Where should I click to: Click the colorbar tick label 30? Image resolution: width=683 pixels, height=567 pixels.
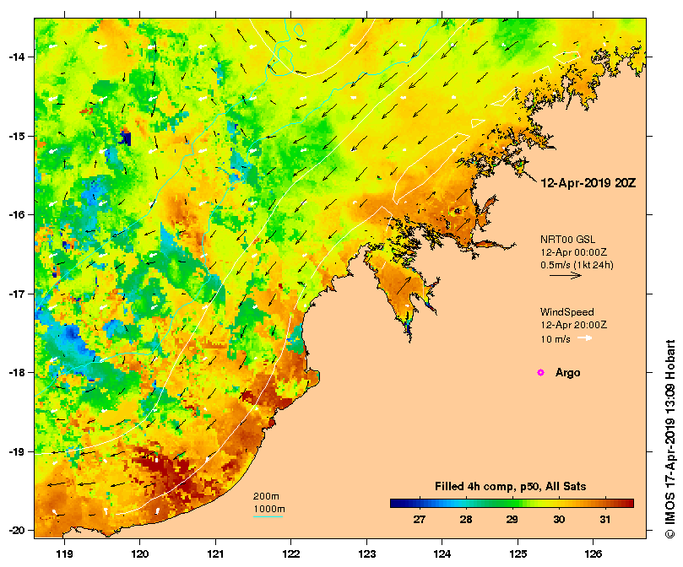pos(559,519)
